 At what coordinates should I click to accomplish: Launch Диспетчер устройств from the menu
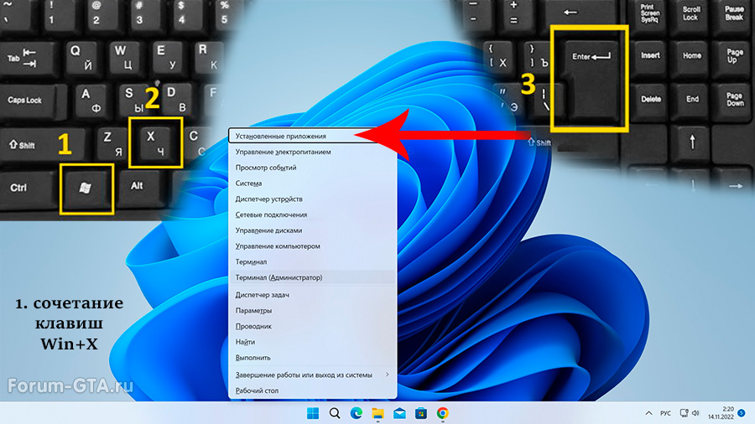(312, 199)
